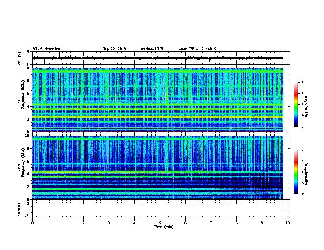Click the "5" tick on the ch.1(V) axis
The height and width of the screenshot is (250, 324).
pos(28,52)
